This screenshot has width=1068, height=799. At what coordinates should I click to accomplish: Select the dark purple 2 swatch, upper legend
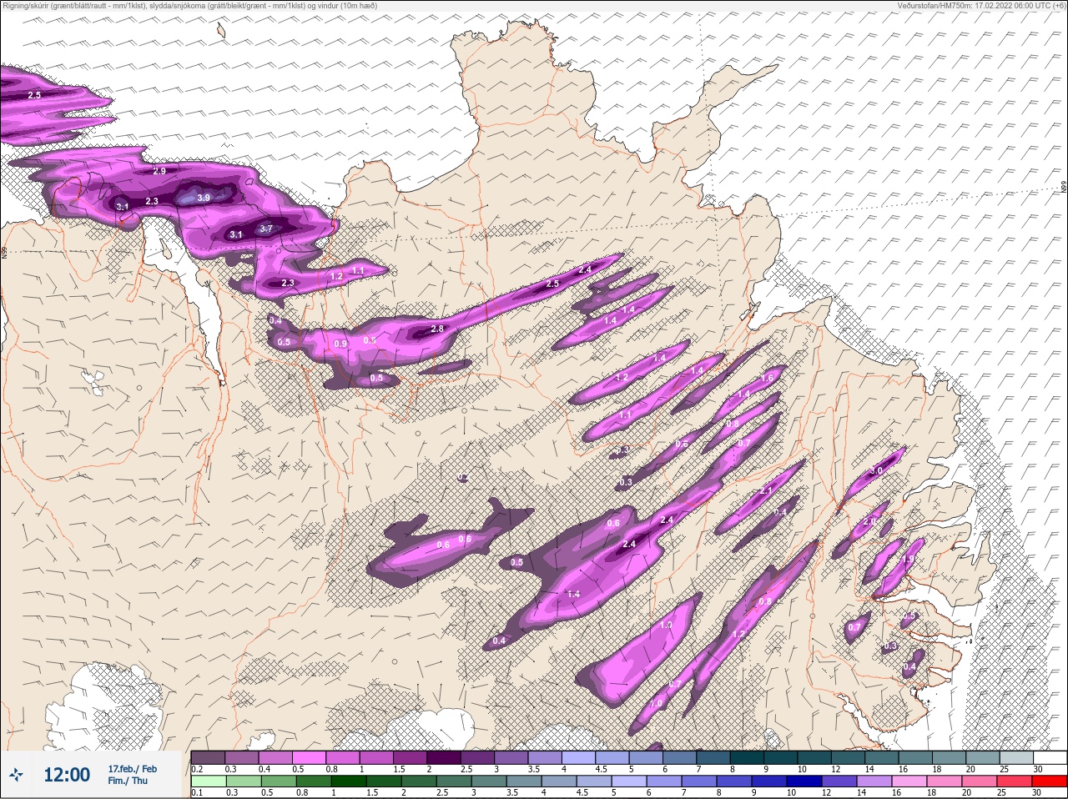point(444,757)
